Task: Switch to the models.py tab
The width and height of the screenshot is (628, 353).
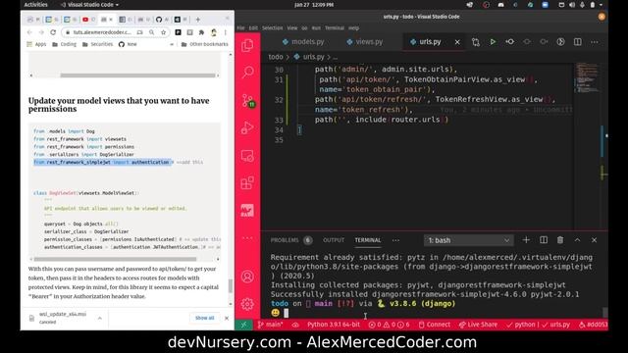Action: (x=303, y=41)
